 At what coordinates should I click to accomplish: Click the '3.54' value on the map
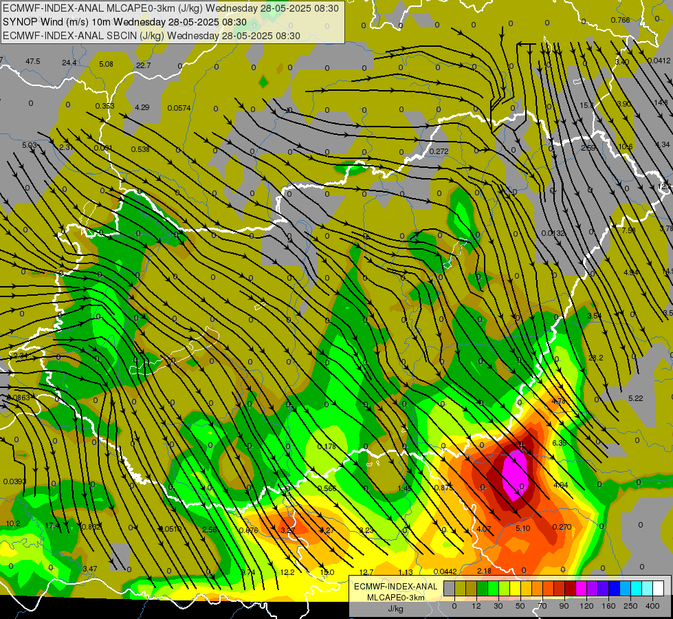[x=595, y=316]
